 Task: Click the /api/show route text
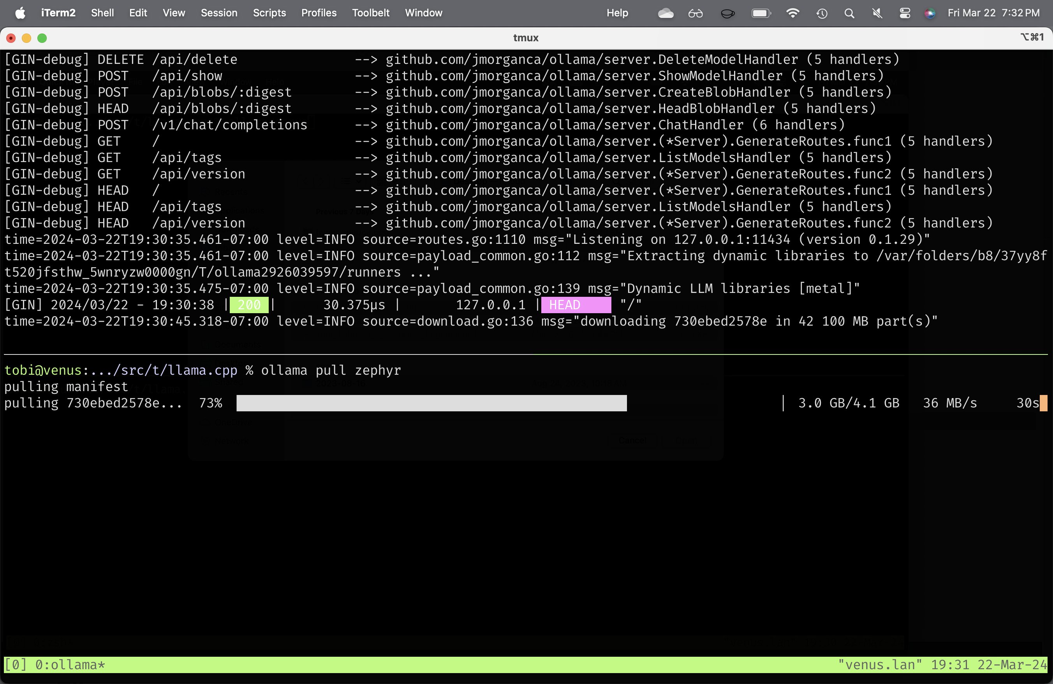coord(187,76)
